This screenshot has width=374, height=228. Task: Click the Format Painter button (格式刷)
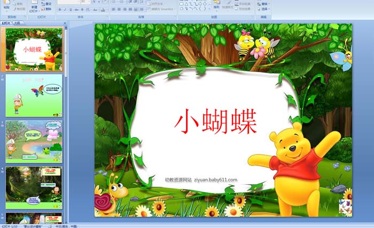pos(19,9)
